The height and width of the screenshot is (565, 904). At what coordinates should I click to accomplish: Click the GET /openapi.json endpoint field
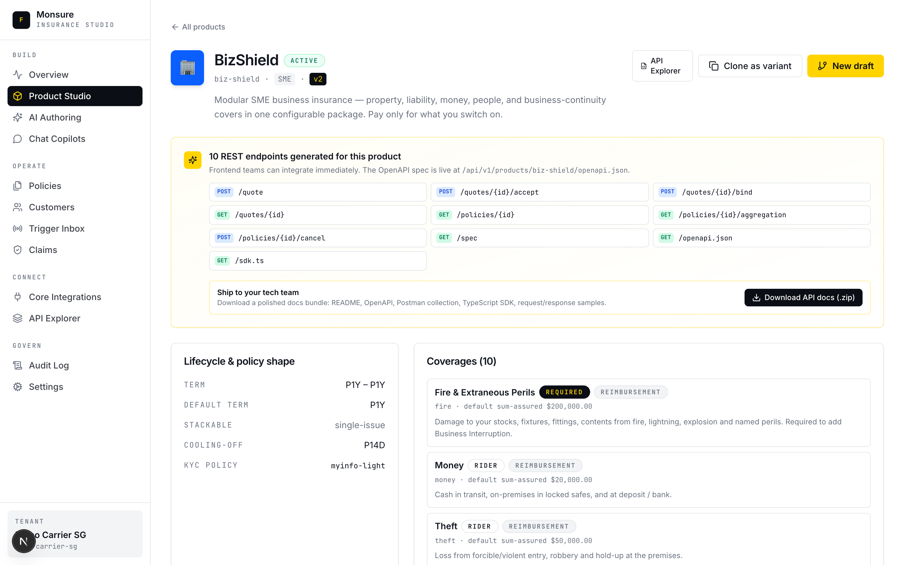point(762,238)
